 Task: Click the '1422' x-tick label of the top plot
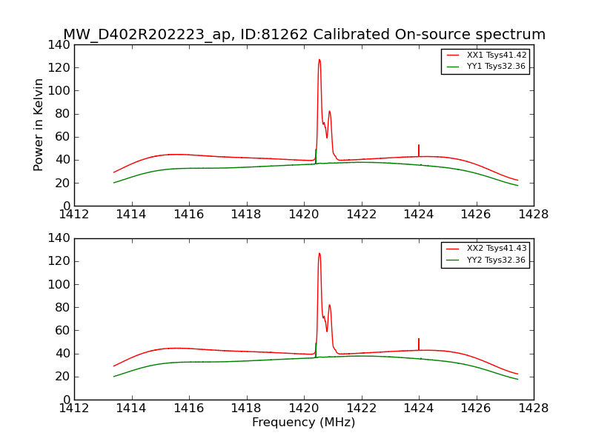click(x=362, y=215)
